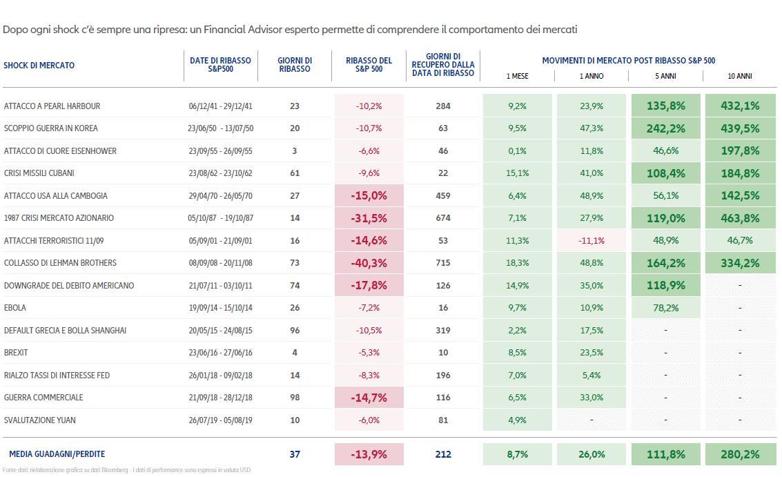Select the Collasso di Lehman Brothers row label
Viewport: 782px width, 477px height.
pyautogui.click(x=60, y=263)
